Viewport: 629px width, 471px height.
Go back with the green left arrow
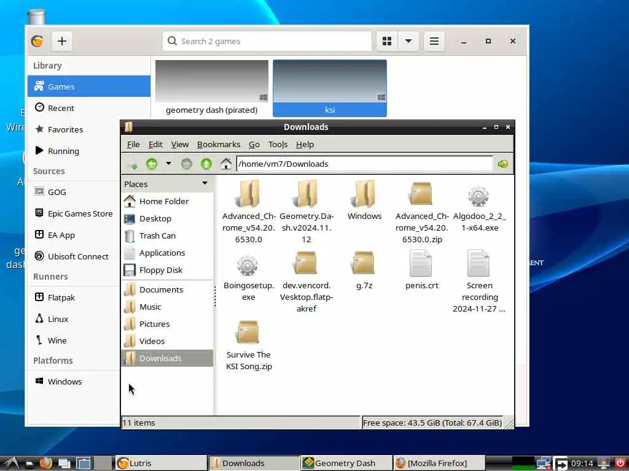[x=152, y=164]
